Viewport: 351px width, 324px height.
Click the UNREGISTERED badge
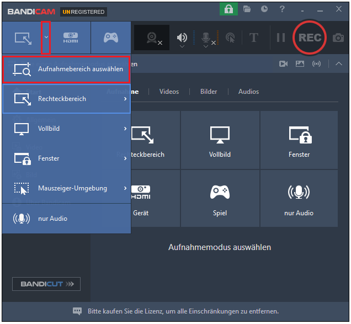tap(83, 12)
